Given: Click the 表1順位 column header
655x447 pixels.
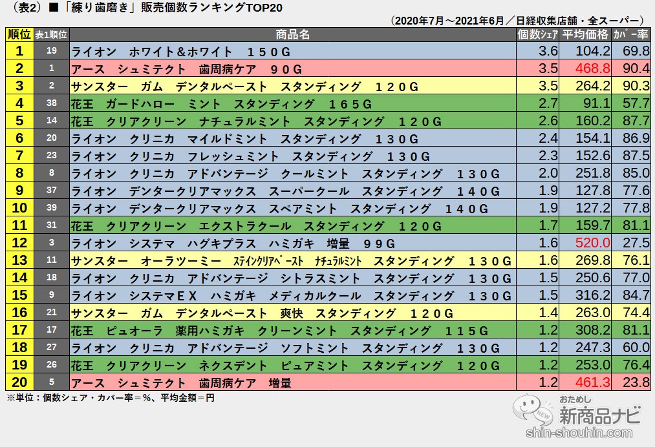Looking at the screenshot, I should [x=51, y=35].
